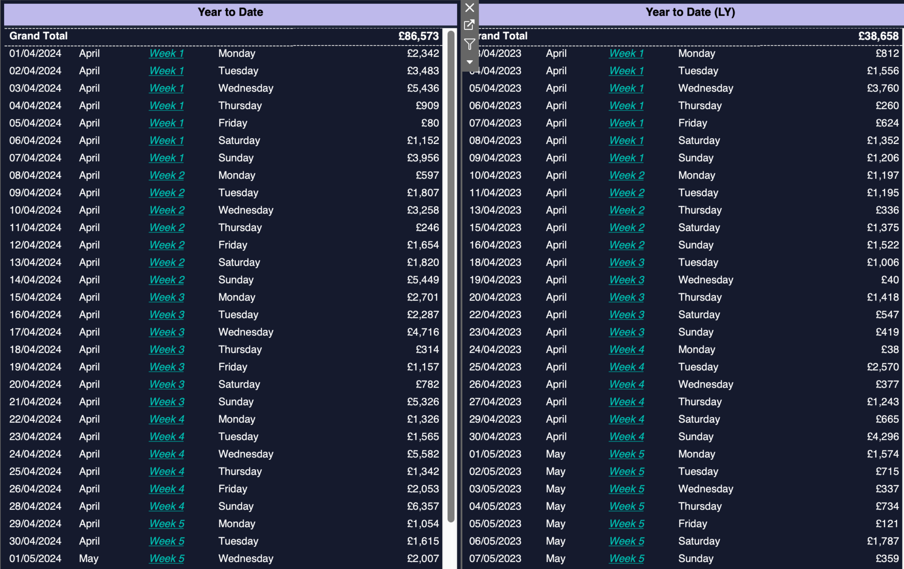This screenshot has height=569, width=904.
Task: Click Week 1 link for 05/04/2023
Action: tap(626, 88)
